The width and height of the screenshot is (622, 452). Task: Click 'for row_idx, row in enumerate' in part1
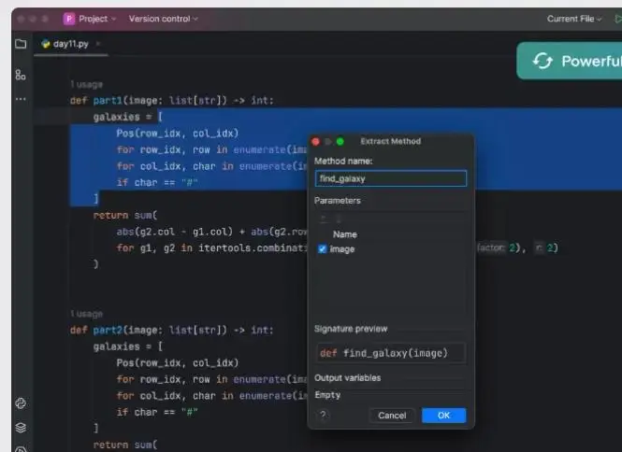211,149
